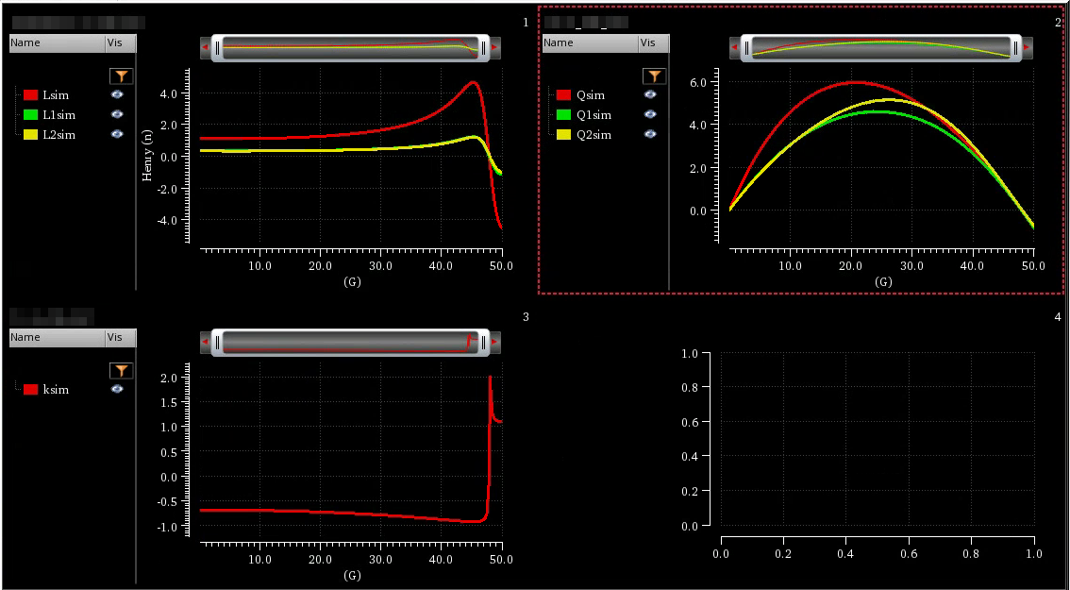Hide the Qsim trace with eye icon
Viewport: 1070px width, 590px height.
650,95
